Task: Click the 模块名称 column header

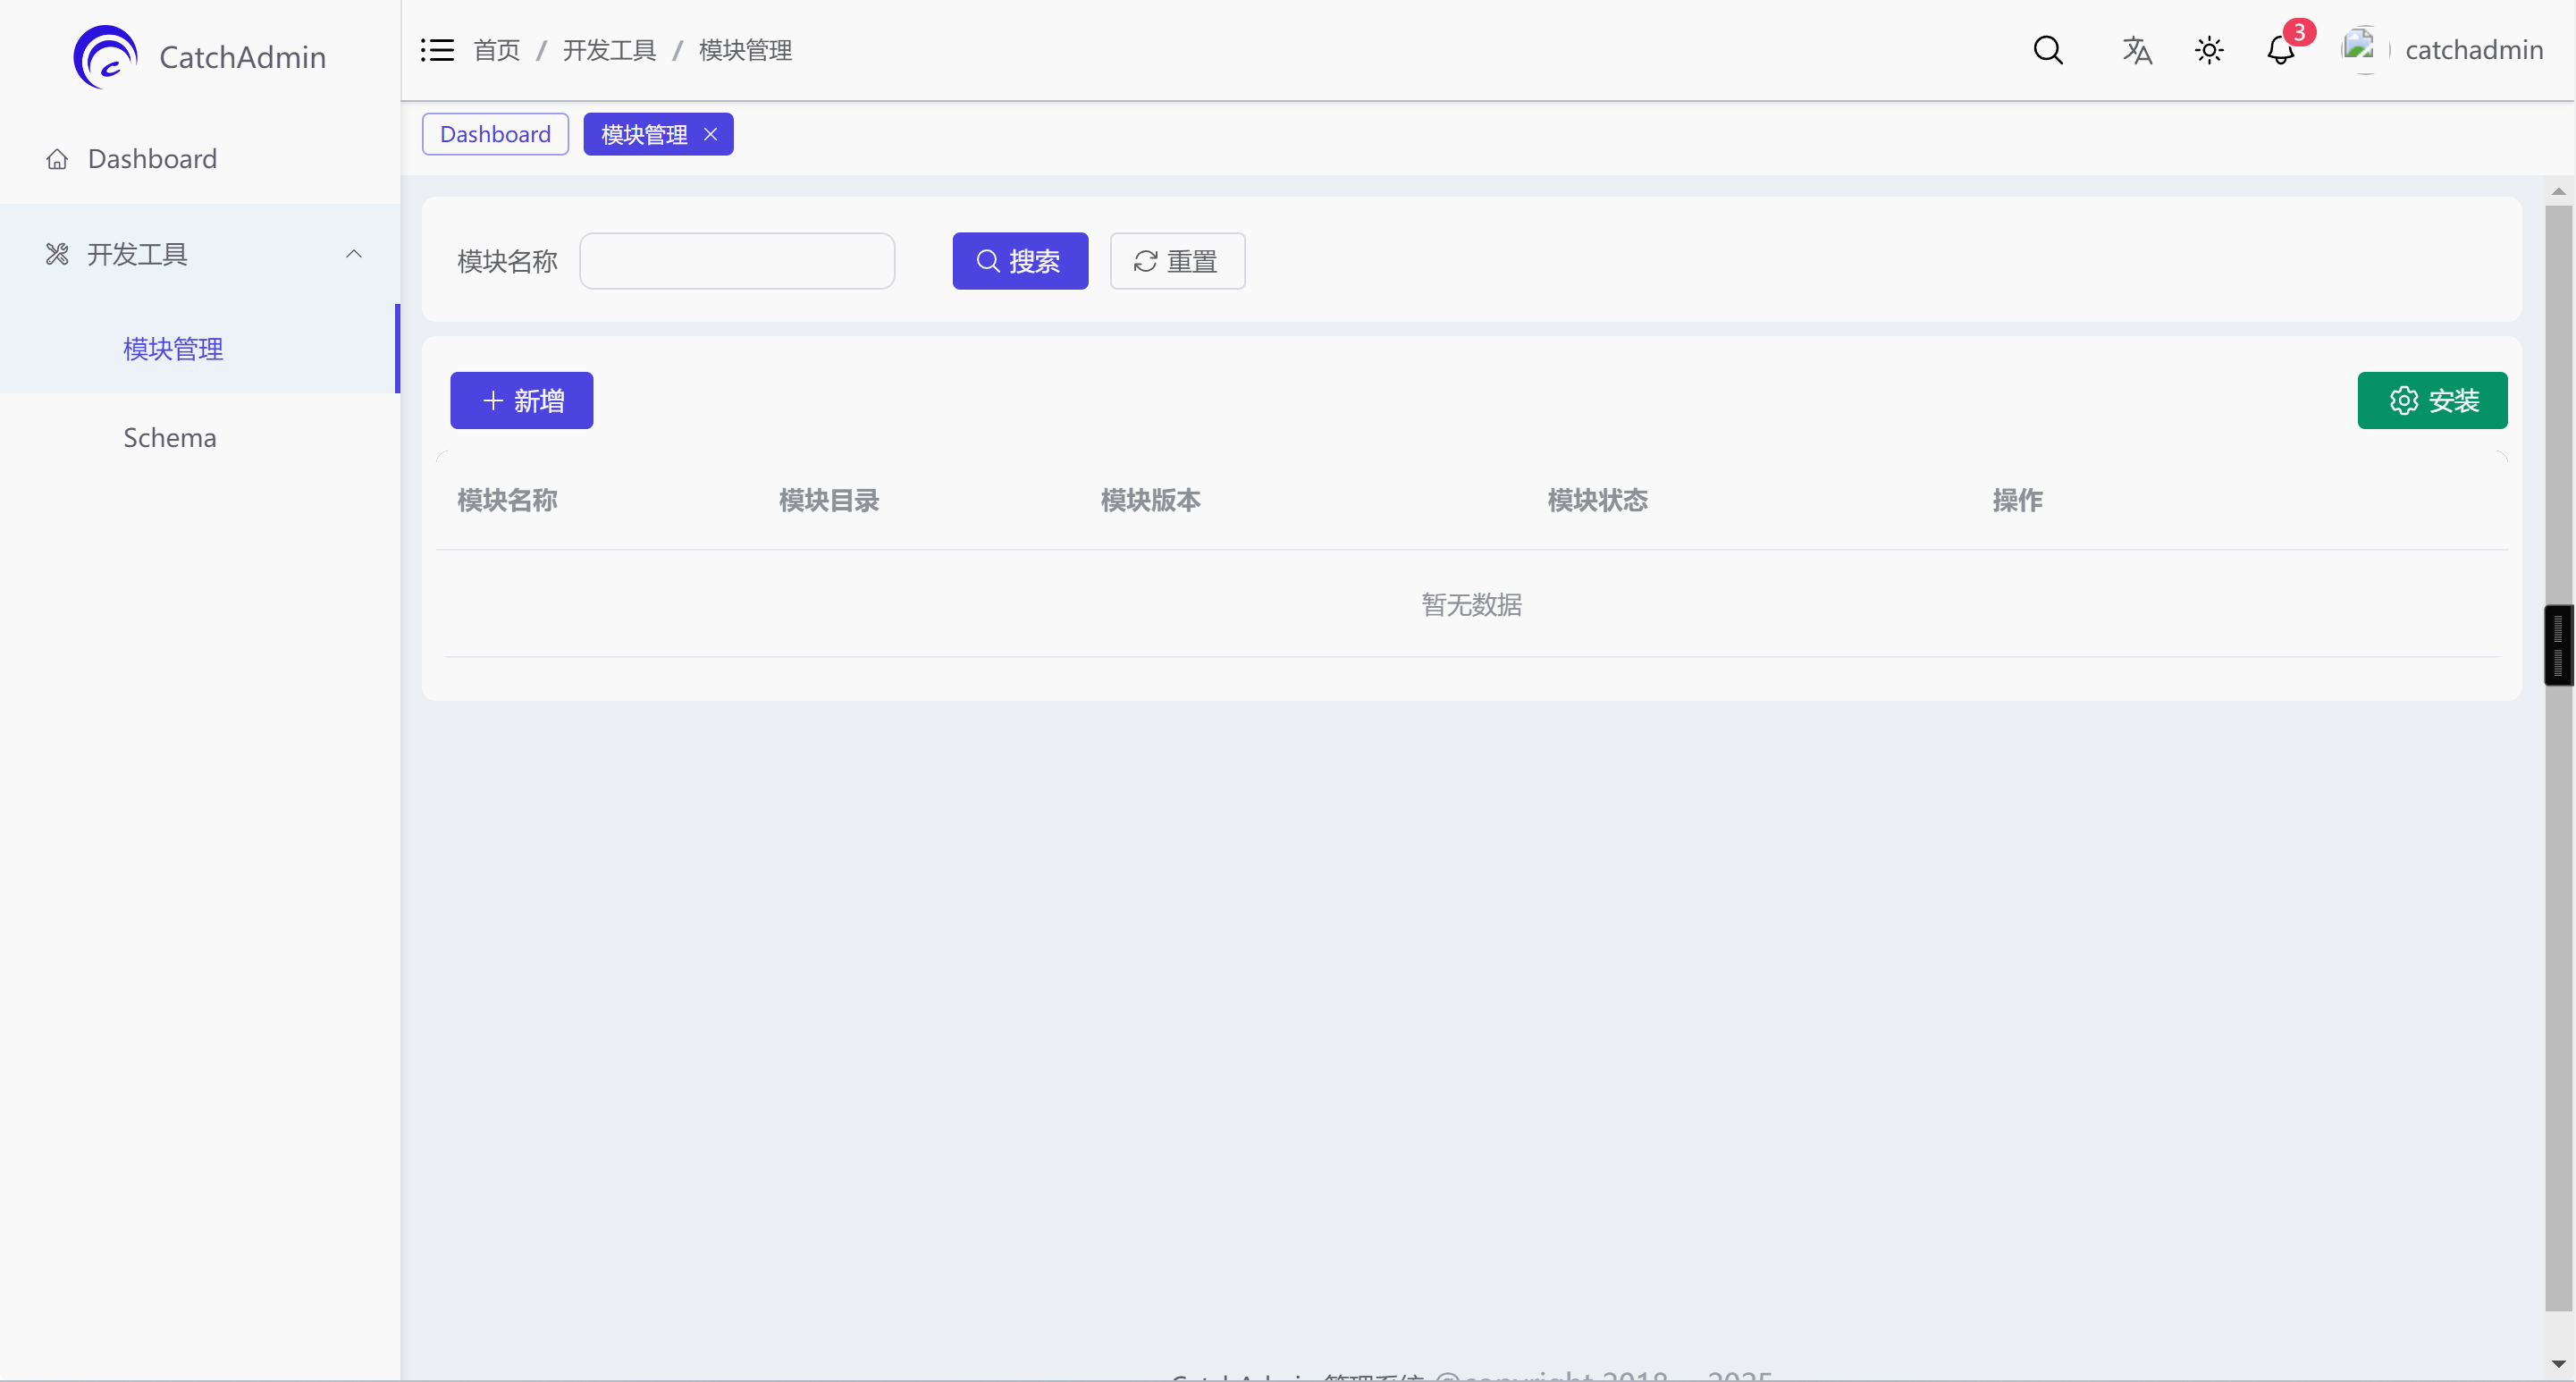Action: 507,500
